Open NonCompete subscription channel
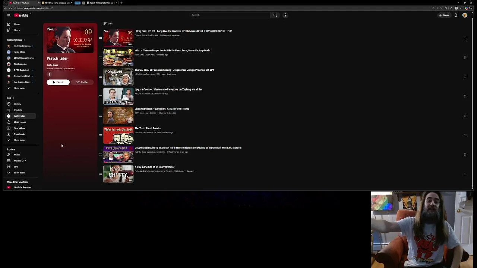The image size is (477, 268). pos(21,64)
